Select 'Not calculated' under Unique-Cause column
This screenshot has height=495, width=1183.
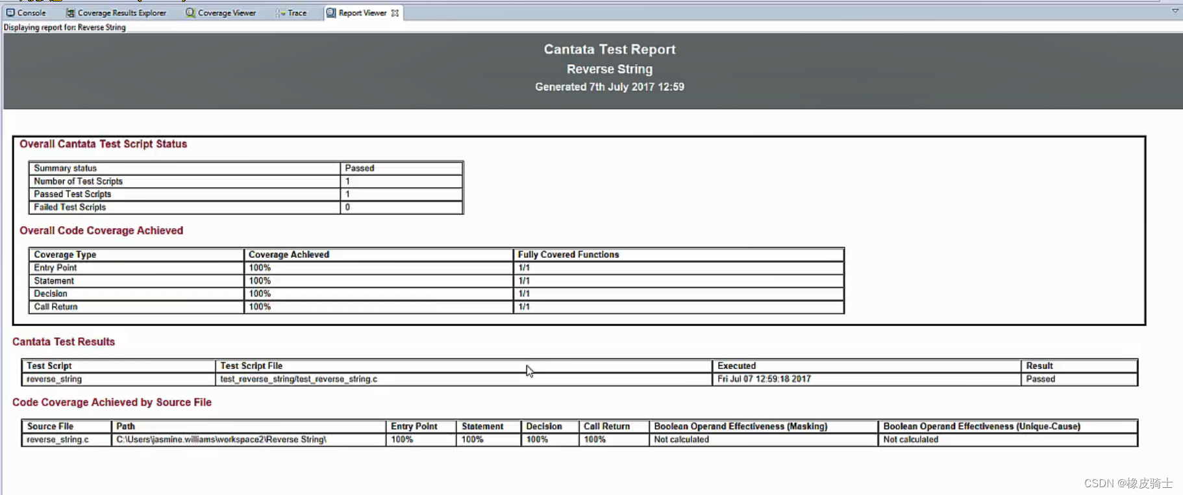pos(1008,439)
